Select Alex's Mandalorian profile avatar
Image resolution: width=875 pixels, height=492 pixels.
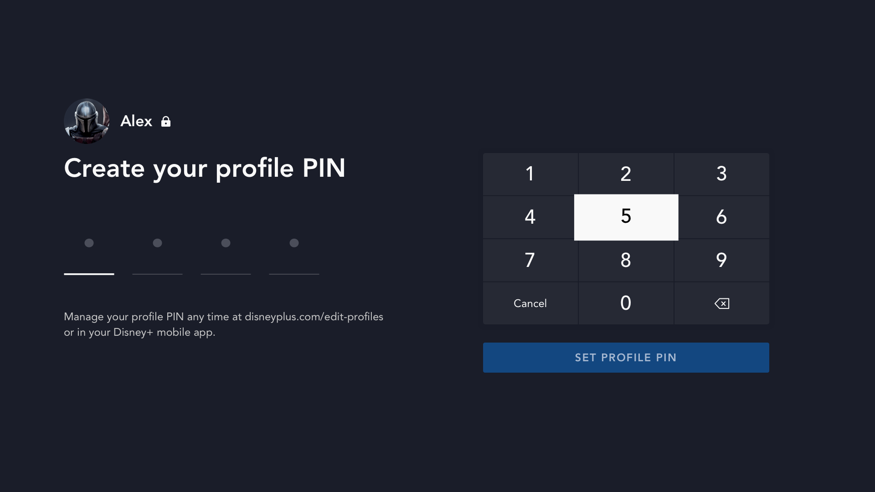pos(87,121)
